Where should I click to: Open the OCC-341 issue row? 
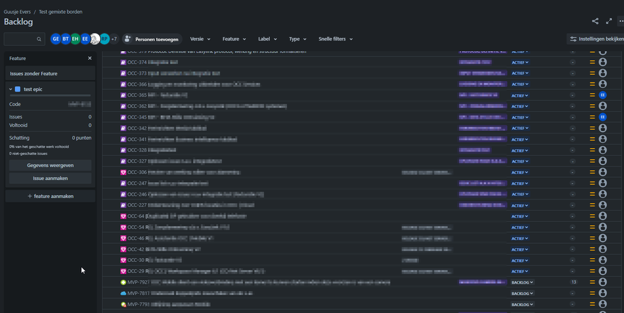point(362,140)
